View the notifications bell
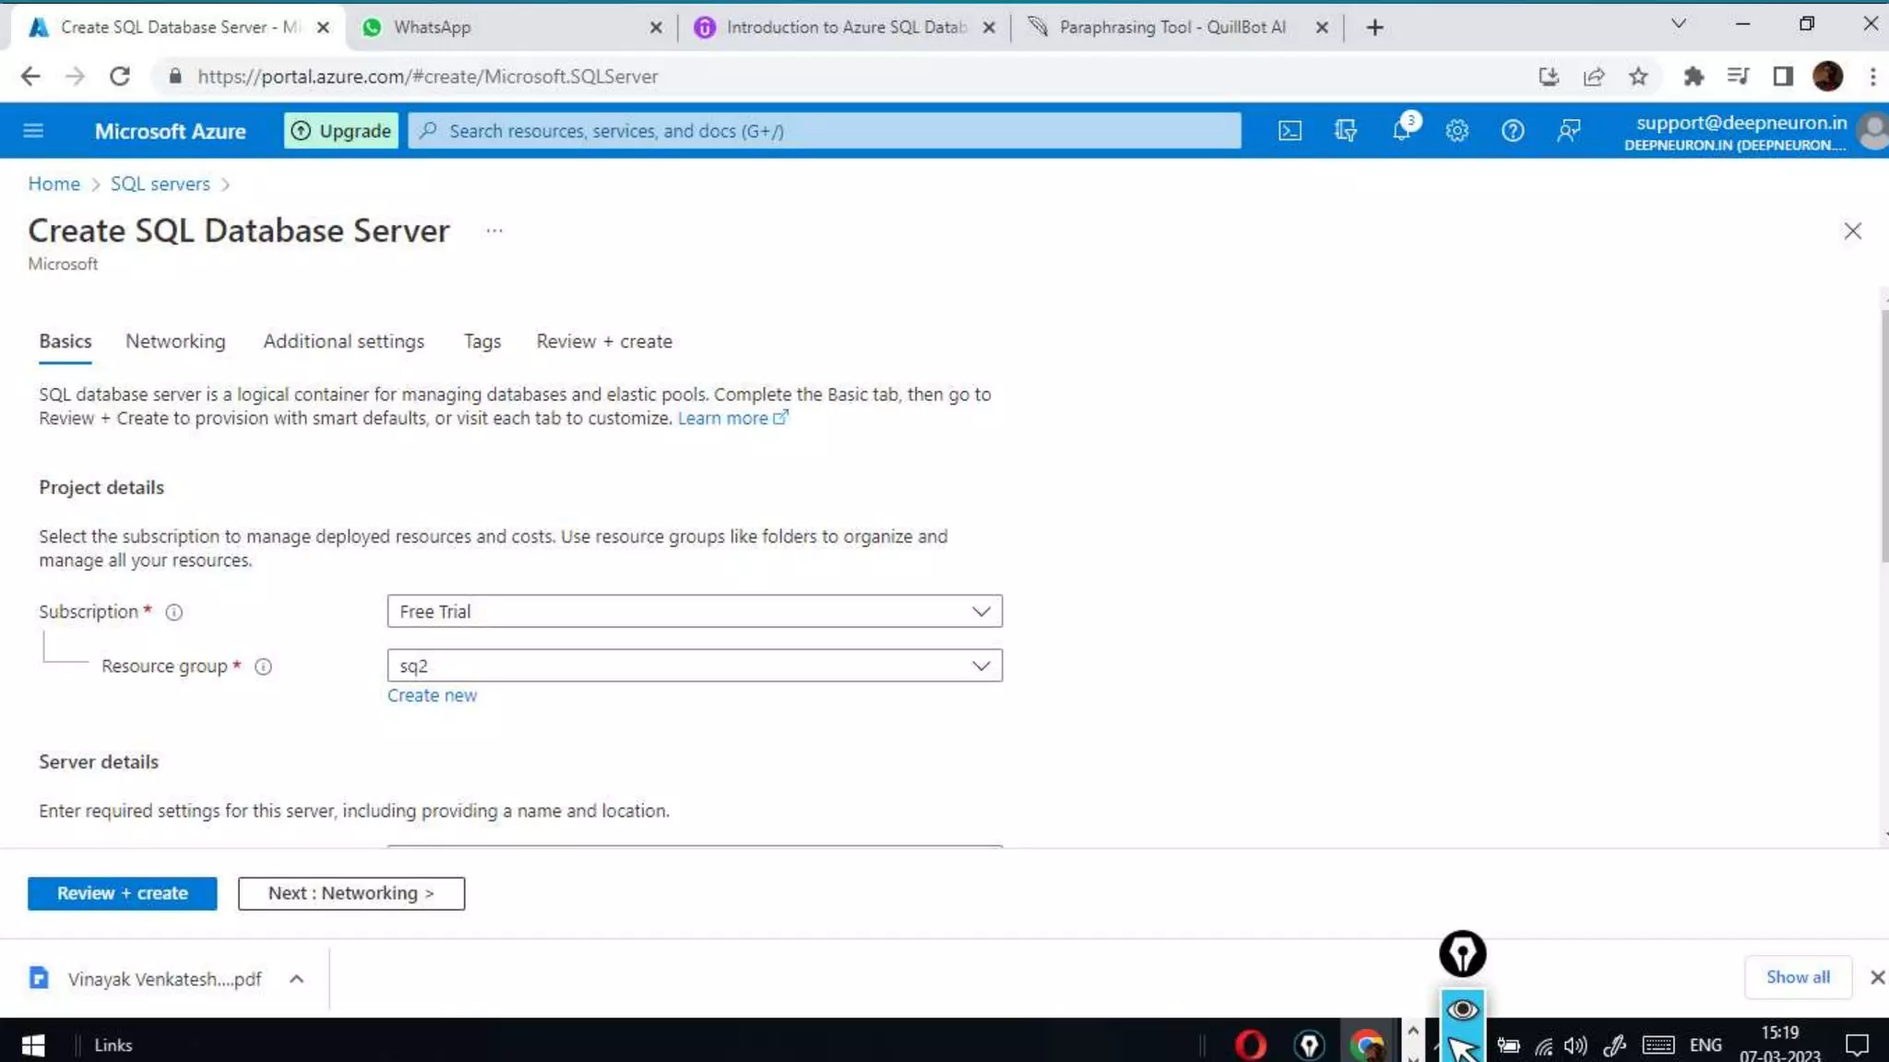This screenshot has height=1062, width=1889. pos(1402,129)
